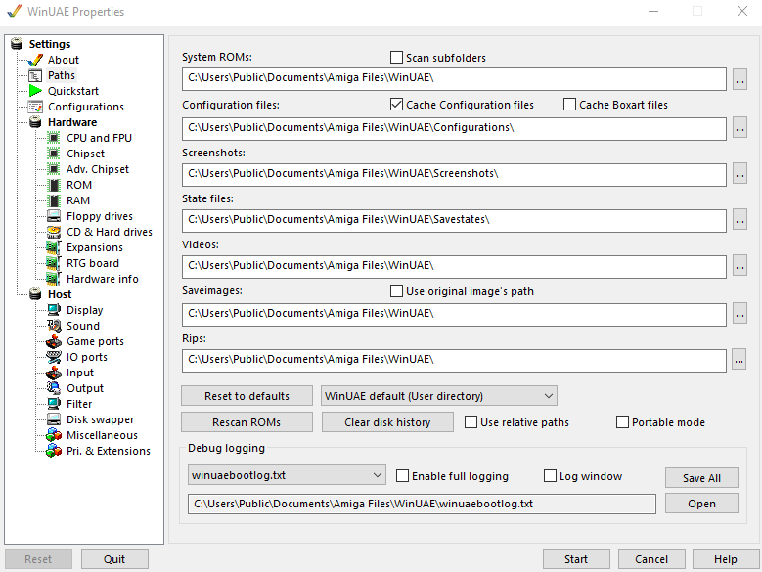Browse for Screenshots folder

click(x=740, y=174)
